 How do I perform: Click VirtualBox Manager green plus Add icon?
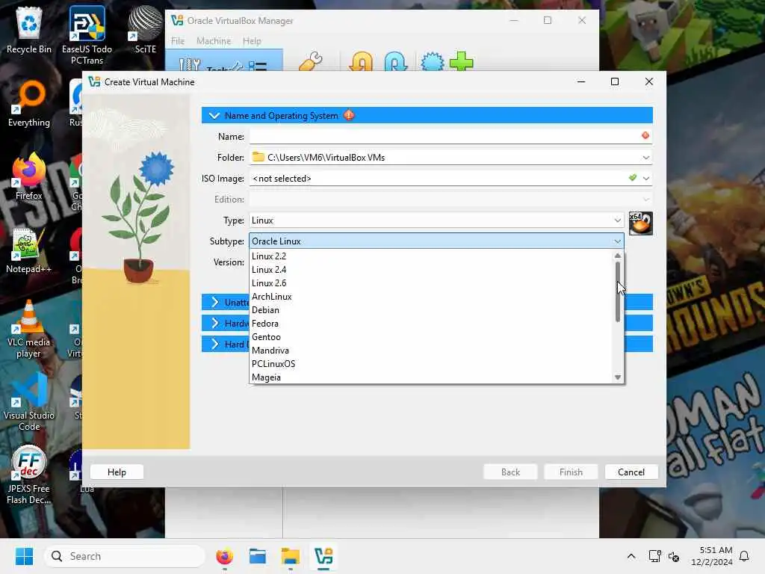point(461,61)
